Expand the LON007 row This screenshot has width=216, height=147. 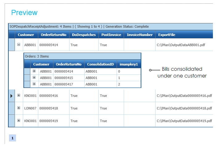point(19,108)
